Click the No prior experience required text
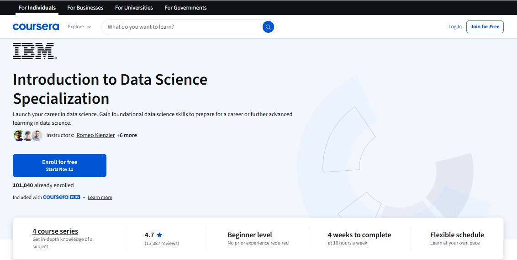Image resolution: width=517 pixels, height=260 pixels. pyautogui.click(x=258, y=243)
